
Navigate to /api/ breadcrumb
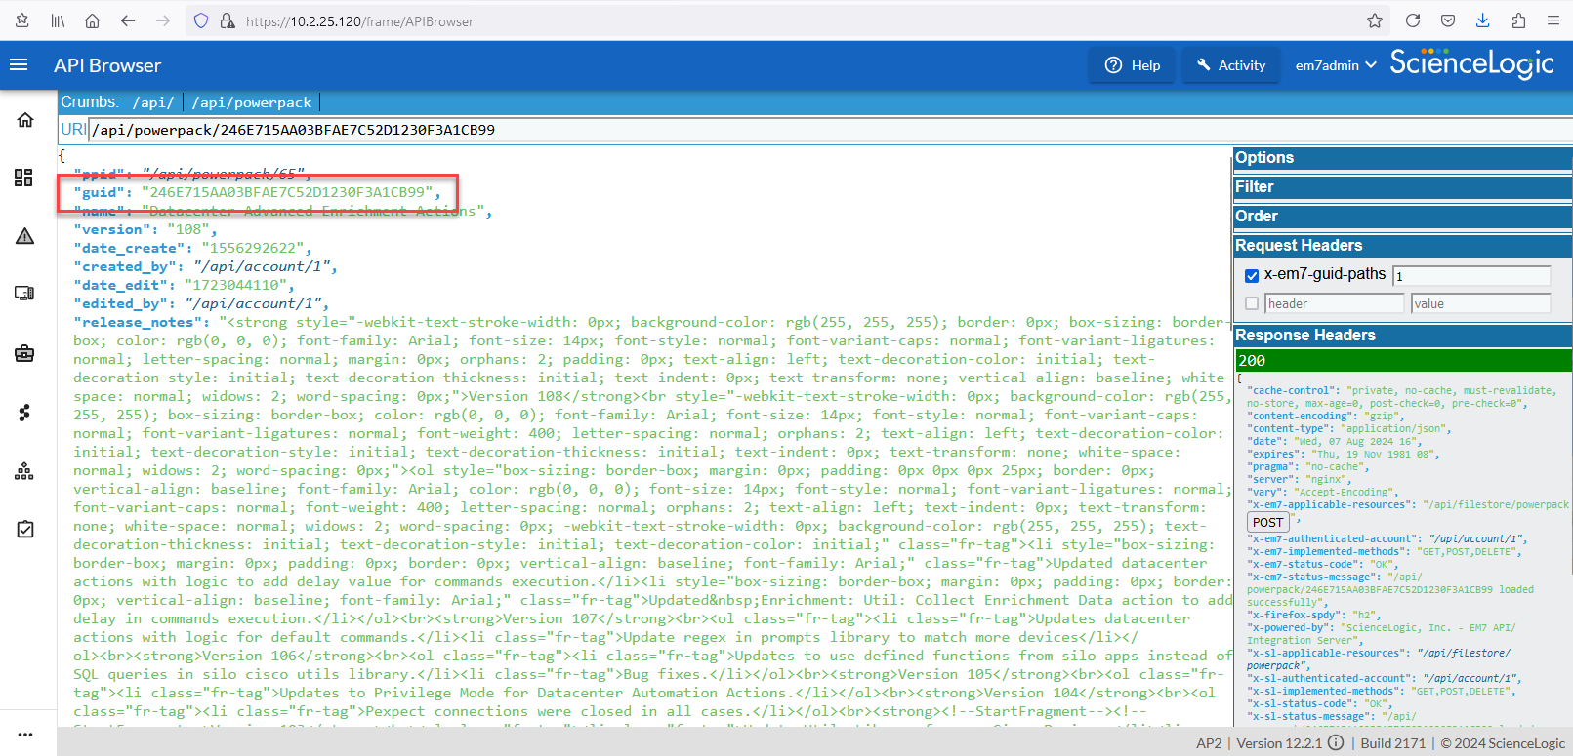(153, 102)
